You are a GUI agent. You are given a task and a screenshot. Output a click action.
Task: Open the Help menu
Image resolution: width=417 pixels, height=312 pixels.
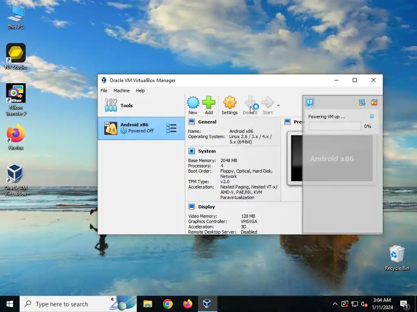140,91
